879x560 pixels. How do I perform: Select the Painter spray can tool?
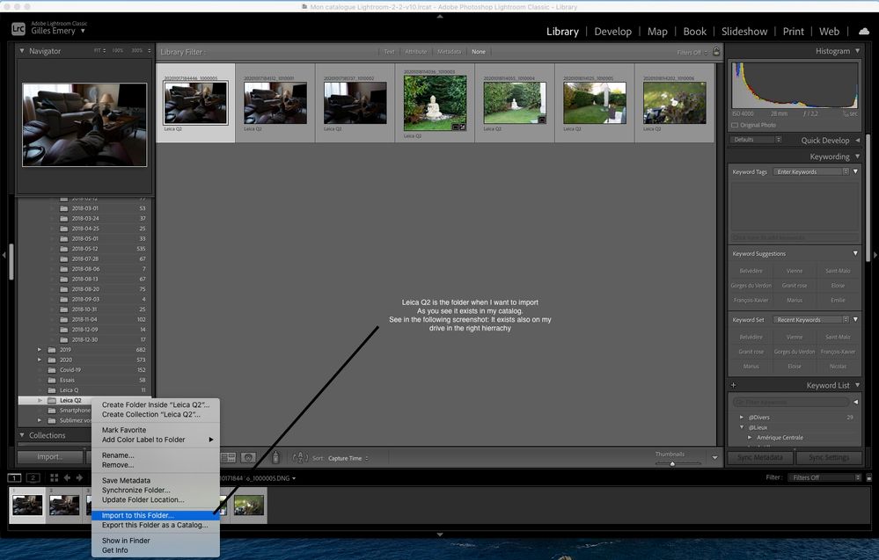(x=275, y=457)
